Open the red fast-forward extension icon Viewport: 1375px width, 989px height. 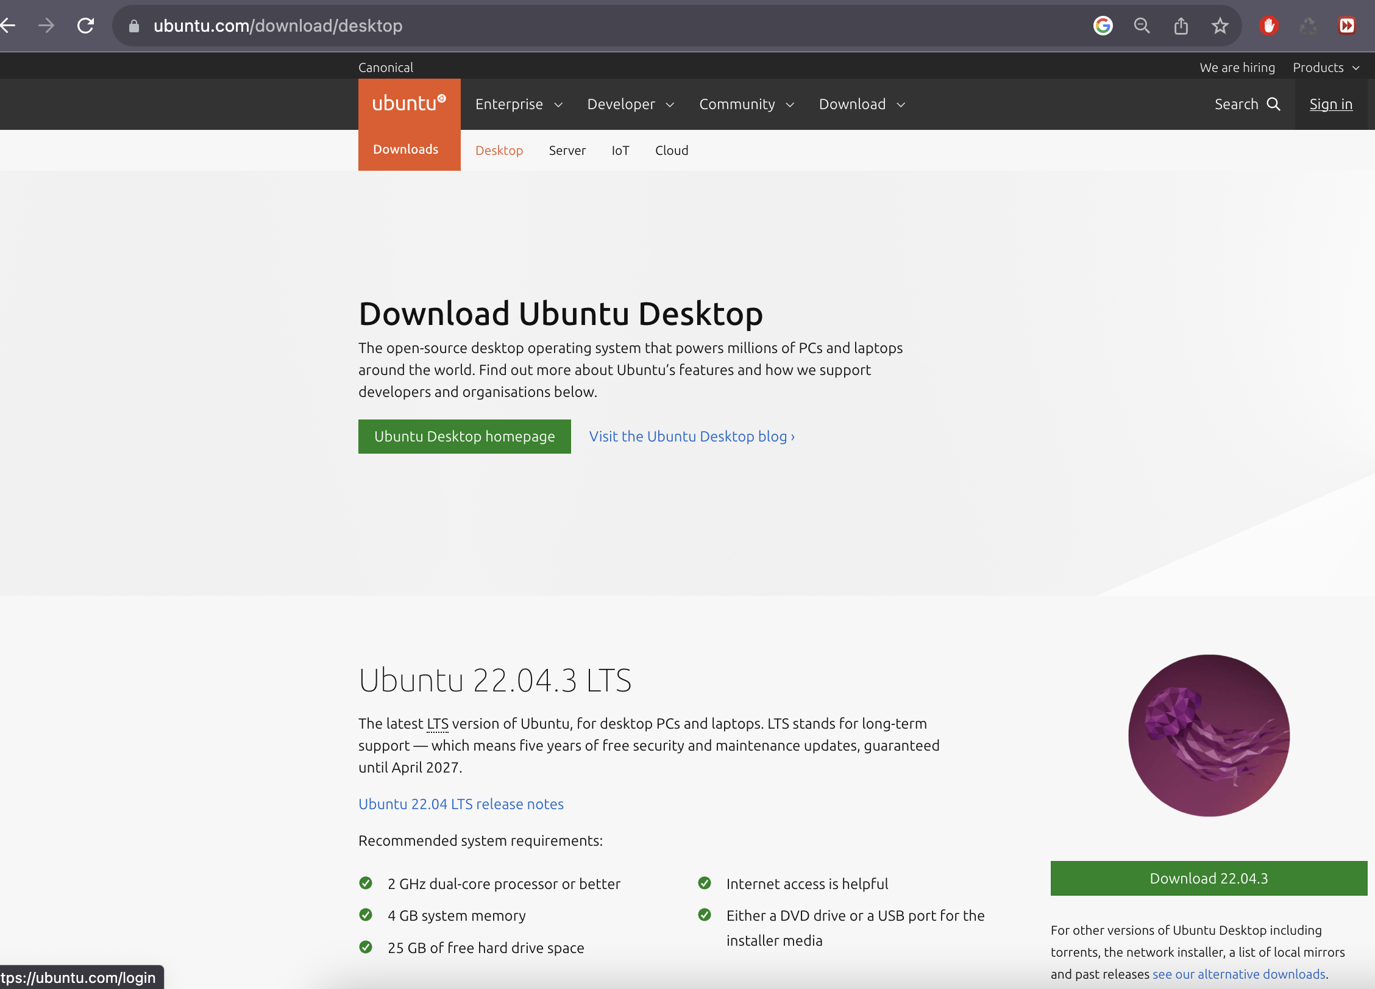(1347, 26)
